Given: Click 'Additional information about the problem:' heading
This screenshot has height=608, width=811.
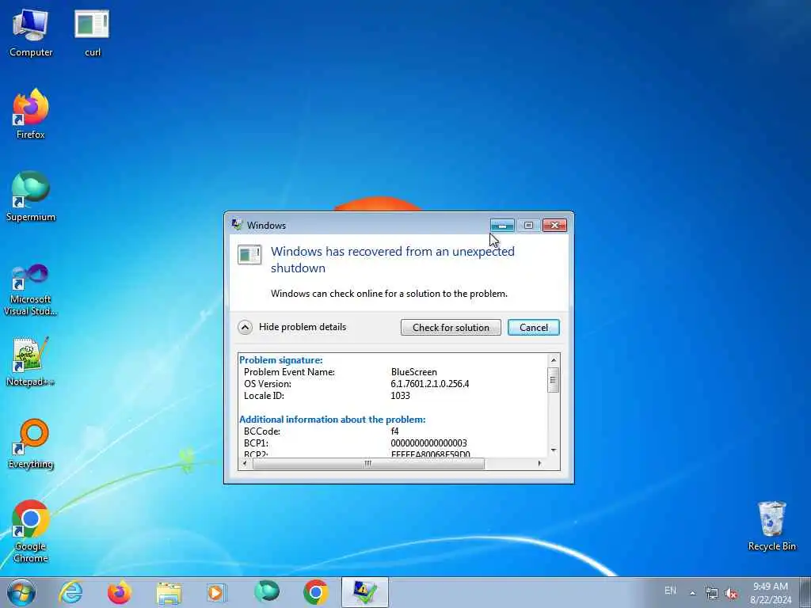Looking at the screenshot, I should (332, 420).
